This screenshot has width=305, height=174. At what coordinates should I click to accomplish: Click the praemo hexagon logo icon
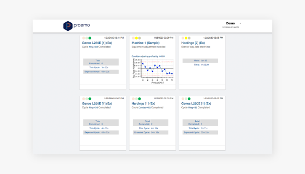(68, 26)
